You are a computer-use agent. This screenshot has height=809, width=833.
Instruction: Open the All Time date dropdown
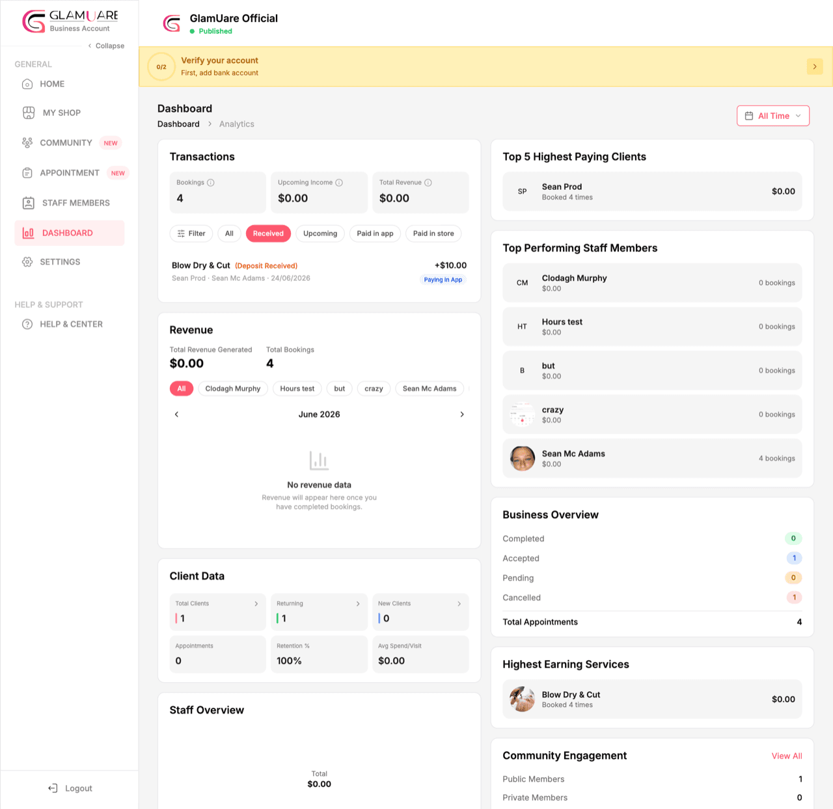tap(773, 116)
